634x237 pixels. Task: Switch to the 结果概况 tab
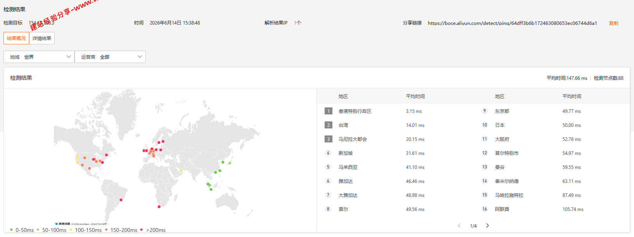coord(16,38)
